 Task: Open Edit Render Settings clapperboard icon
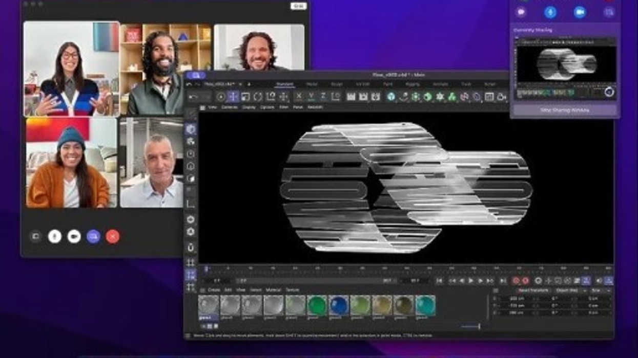point(376,97)
